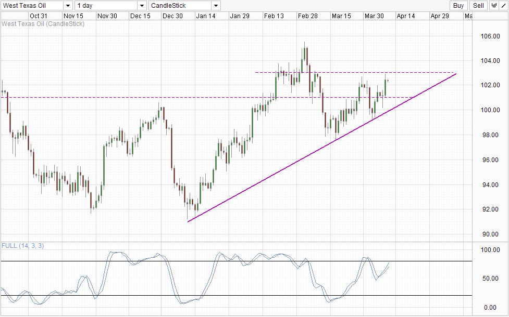The height and width of the screenshot is (317, 509).
Task: Click the "Mar 30" date label
Action: click(x=374, y=16)
